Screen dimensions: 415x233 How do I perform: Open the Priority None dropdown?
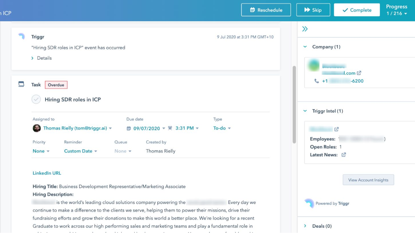pyautogui.click(x=41, y=151)
